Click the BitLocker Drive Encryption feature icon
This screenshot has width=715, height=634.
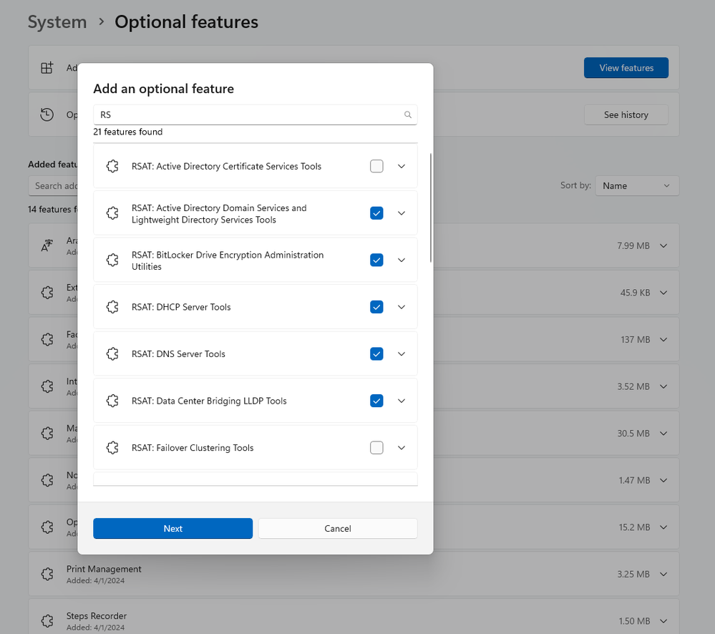pos(112,260)
